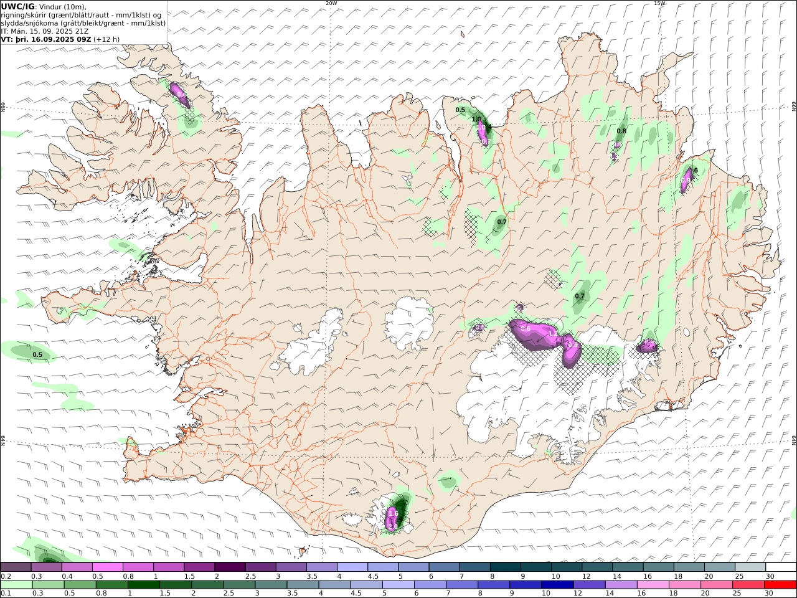This screenshot has height=598, width=797.
Task: Click the 'slydda/snjókoma' legend description line
Action: click(83, 23)
